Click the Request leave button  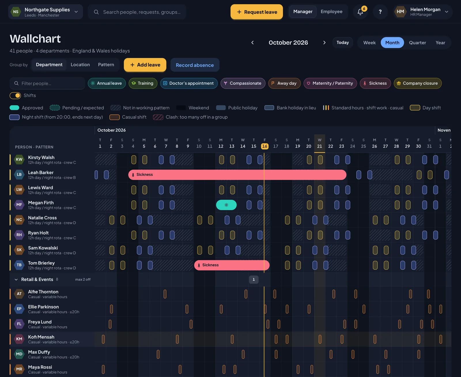256,12
